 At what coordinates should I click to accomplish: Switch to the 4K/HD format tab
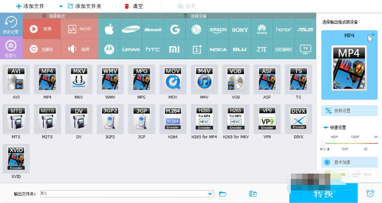80,29
